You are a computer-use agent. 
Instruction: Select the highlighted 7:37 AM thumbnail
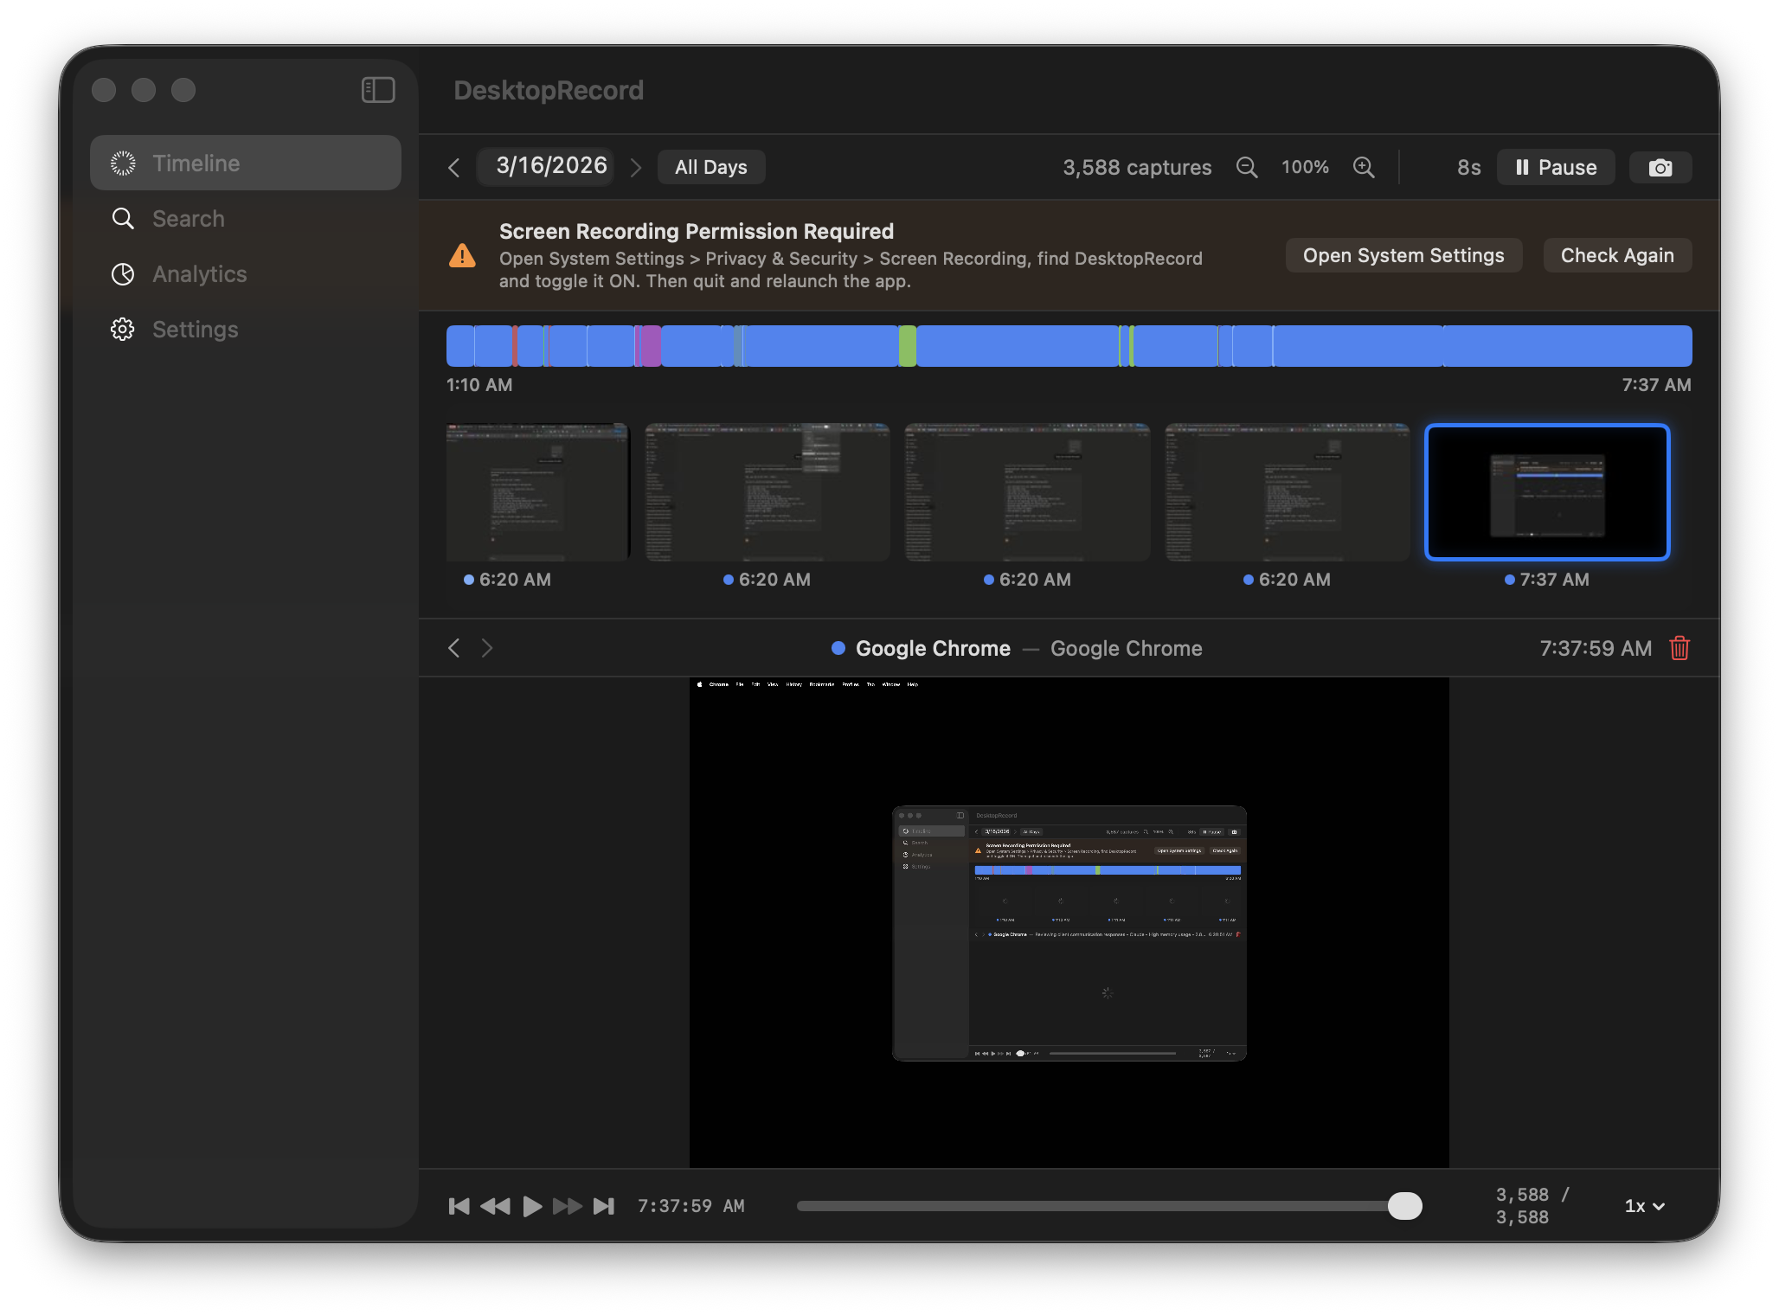tap(1546, 492)
